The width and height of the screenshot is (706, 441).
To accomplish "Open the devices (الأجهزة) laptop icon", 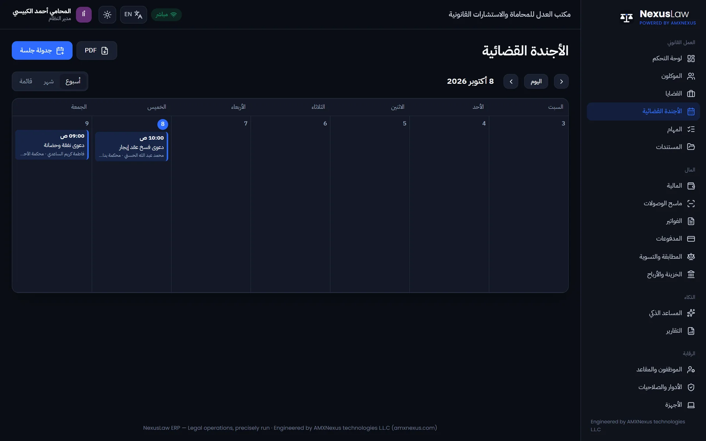I will [x=691, y=405].
